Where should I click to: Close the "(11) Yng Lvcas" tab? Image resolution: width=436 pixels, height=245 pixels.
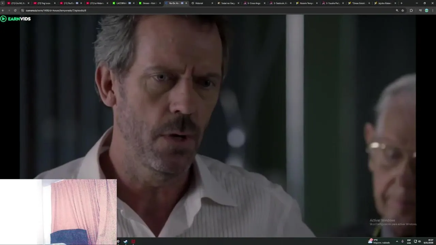coord(55,3)
